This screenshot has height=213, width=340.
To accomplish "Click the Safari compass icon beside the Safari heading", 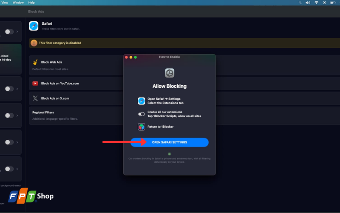I will [x=34, y=26].
